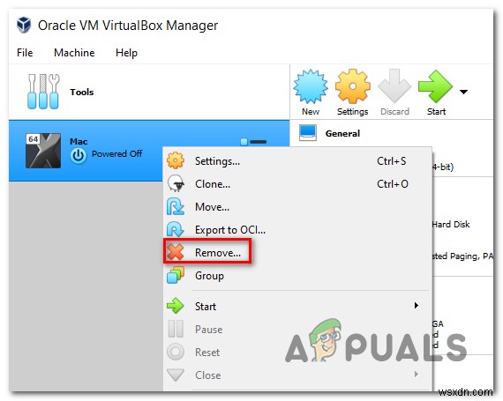Open Tools via the screwdriver and wrench icon

(x=43, y=92)
